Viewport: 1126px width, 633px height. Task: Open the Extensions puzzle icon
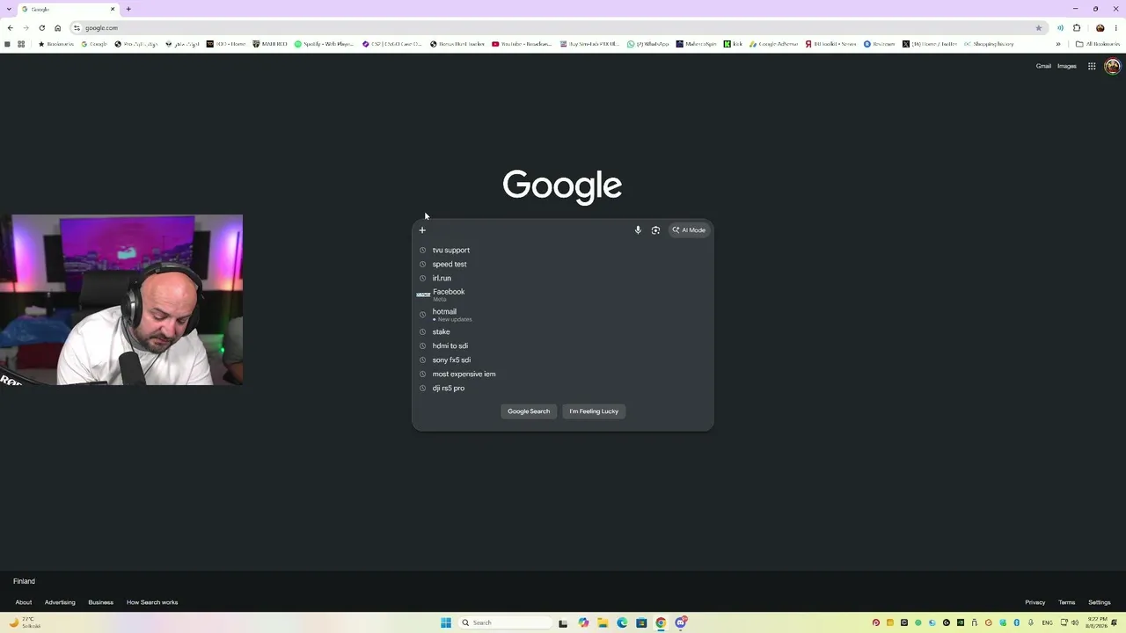pyautogui.click(x=1077, y=28)
